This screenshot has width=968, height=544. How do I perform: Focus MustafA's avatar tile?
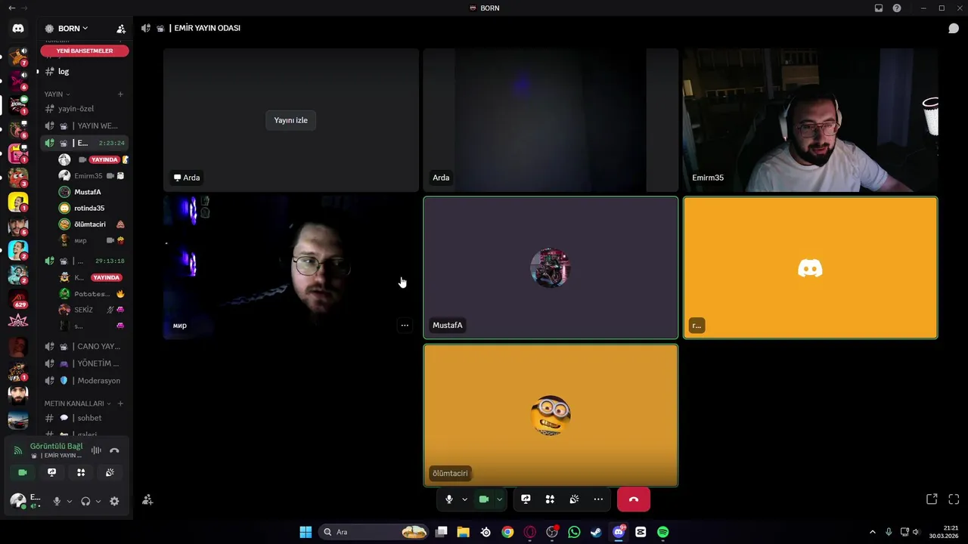pos(551,267)
